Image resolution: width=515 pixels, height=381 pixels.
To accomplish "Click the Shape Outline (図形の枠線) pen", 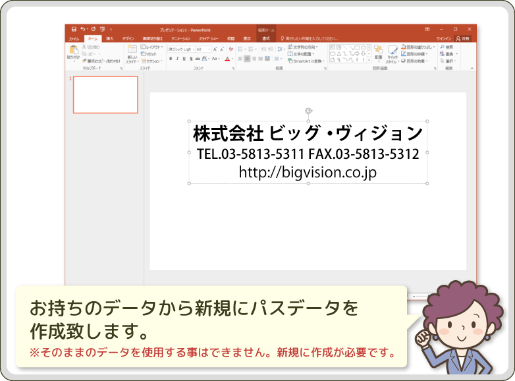I will [404, 54].
